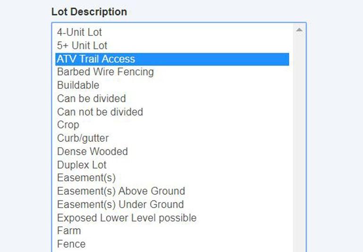This screenshot has height=252, width=363.
Task: Select Easement(s) Under Ground option
Action: point(120,205)
